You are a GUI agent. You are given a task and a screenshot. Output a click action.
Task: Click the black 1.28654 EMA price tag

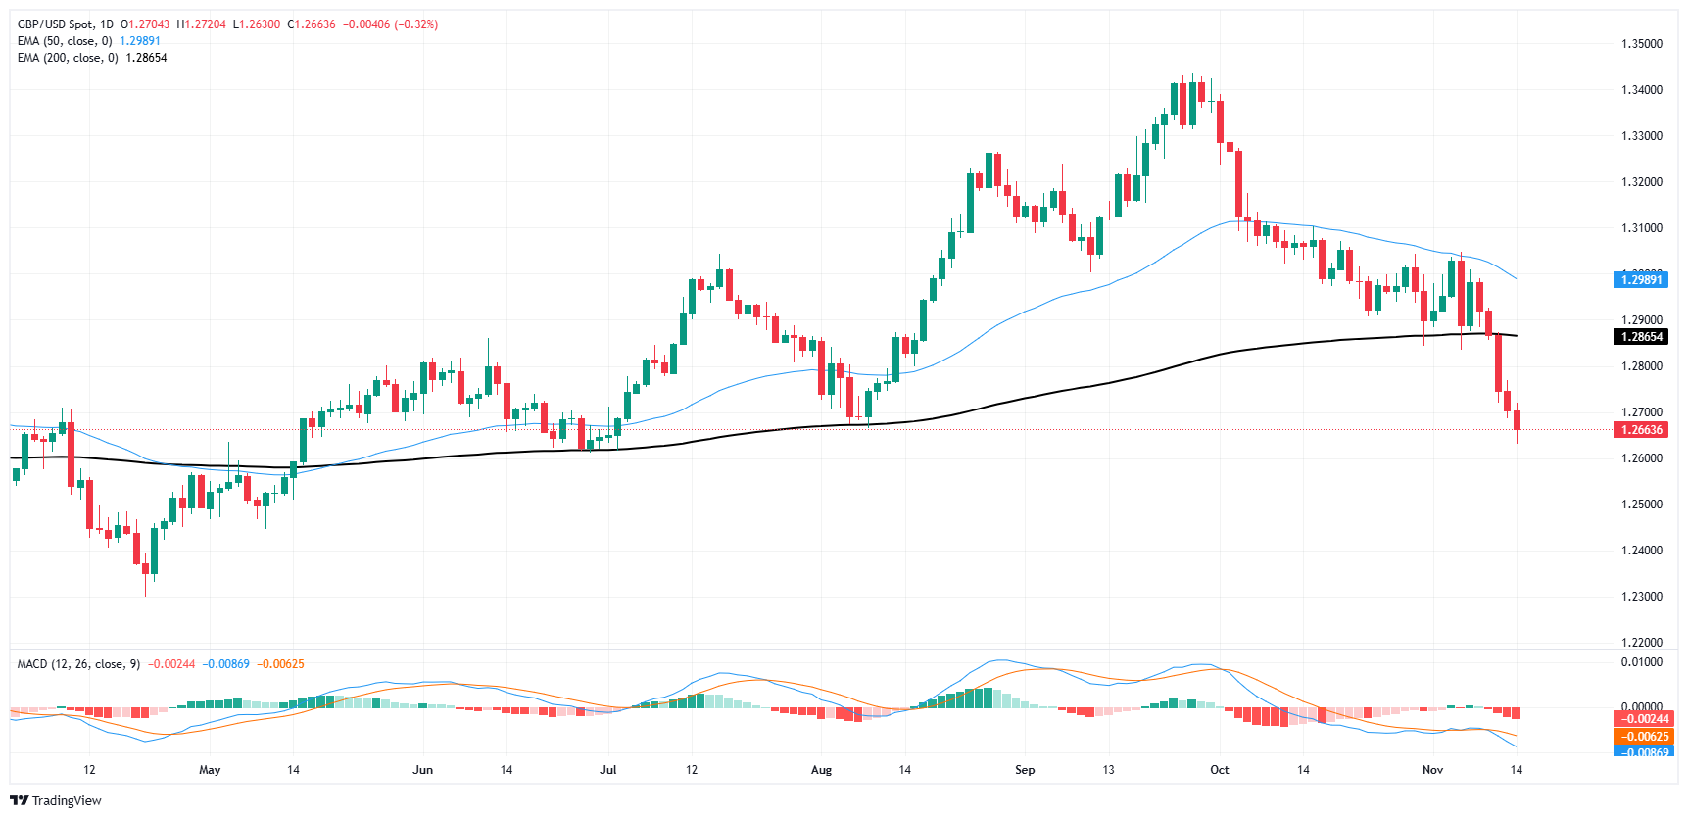pyautogui.click(x=1640, y=337)
